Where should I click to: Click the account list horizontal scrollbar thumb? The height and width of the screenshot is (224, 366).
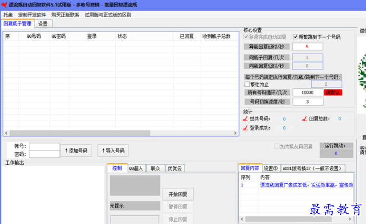click(x=80, y=133)
